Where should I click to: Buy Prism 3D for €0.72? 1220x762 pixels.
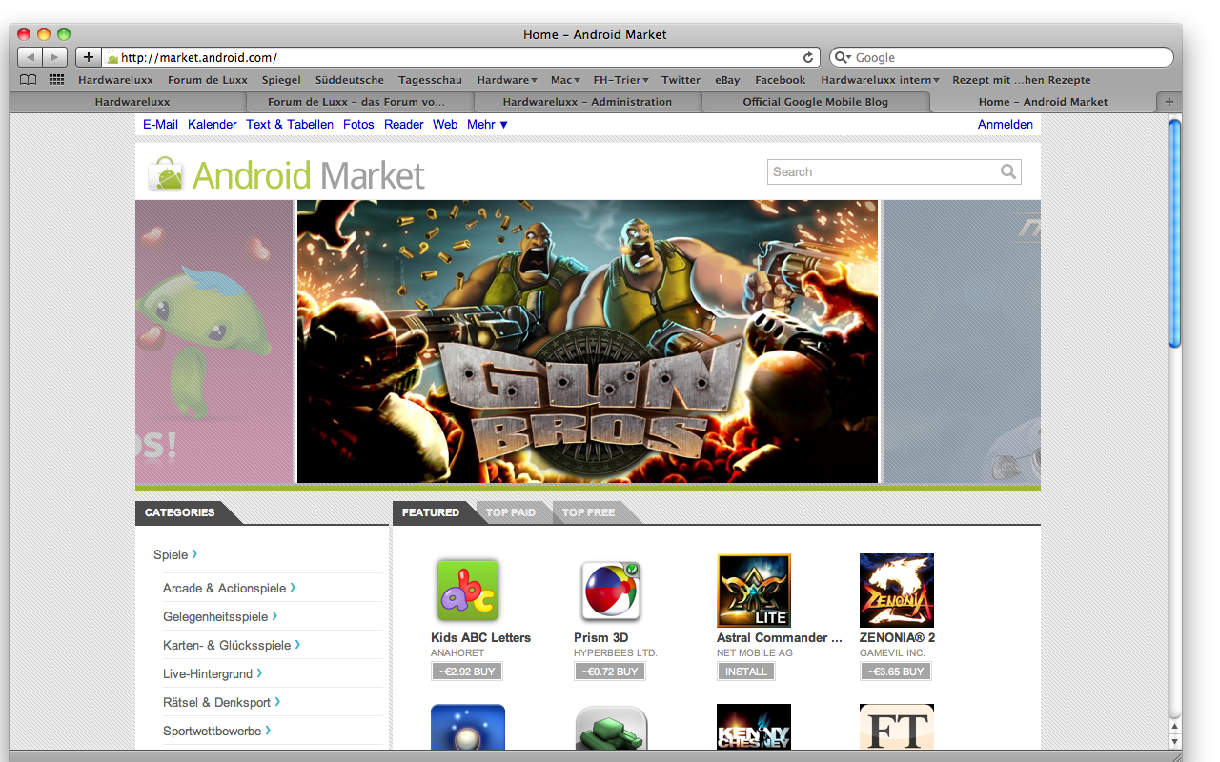pyautogui.click(x=609, y=672)
